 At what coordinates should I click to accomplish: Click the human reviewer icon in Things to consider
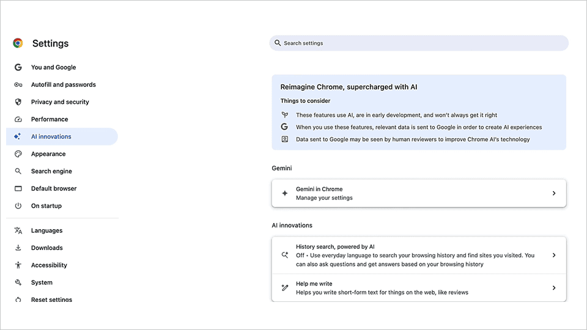click(x=285, y=139)
